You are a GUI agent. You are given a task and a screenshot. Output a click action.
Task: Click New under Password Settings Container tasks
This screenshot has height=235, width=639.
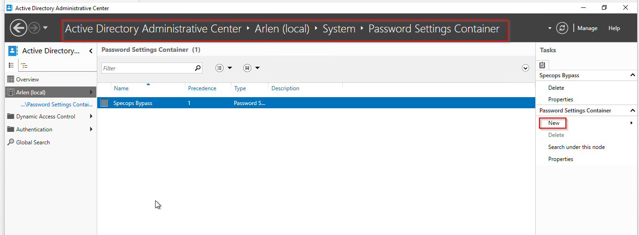(x=554, y=123)
